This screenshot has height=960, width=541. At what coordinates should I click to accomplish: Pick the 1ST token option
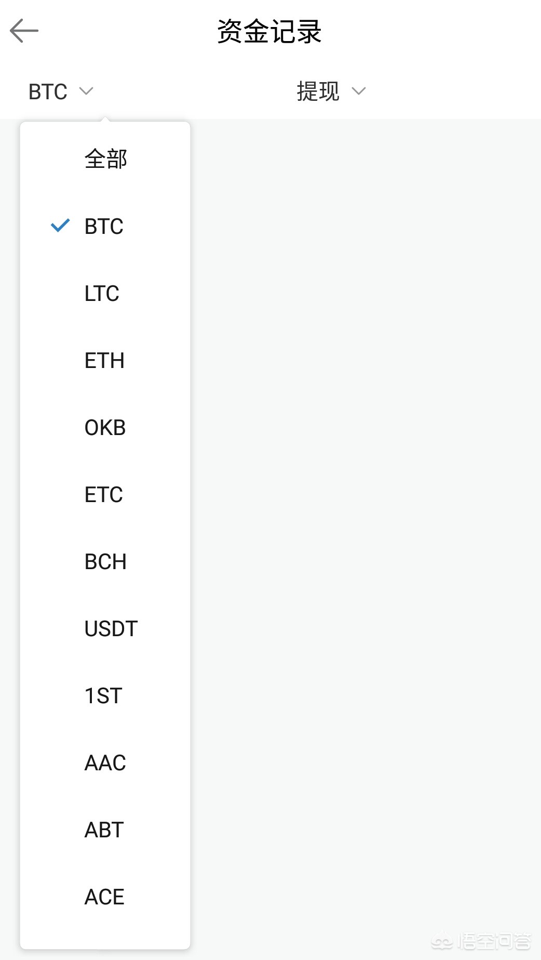103,696
